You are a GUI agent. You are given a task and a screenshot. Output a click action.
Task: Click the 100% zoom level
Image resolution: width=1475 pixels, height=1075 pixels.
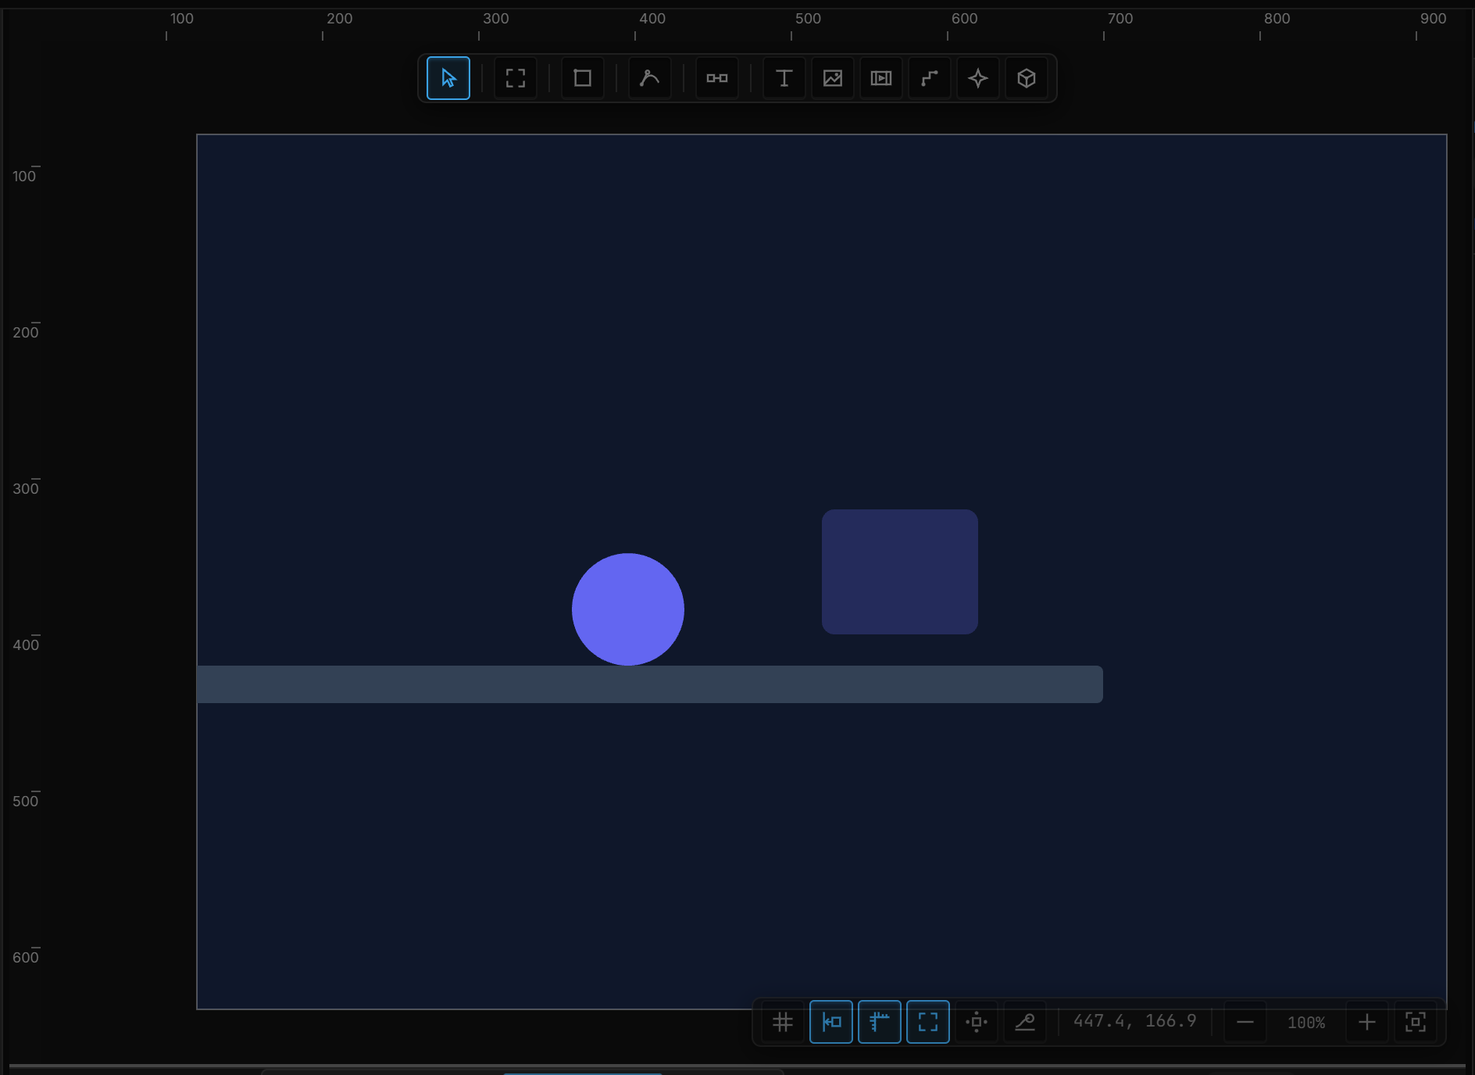point(1306,1023)
